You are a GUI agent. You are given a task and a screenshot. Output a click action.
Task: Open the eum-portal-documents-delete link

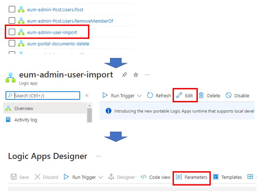coord(58,44)
